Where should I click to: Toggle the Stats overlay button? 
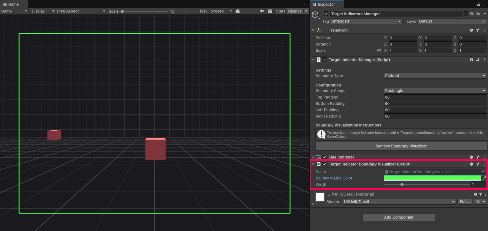280,11
